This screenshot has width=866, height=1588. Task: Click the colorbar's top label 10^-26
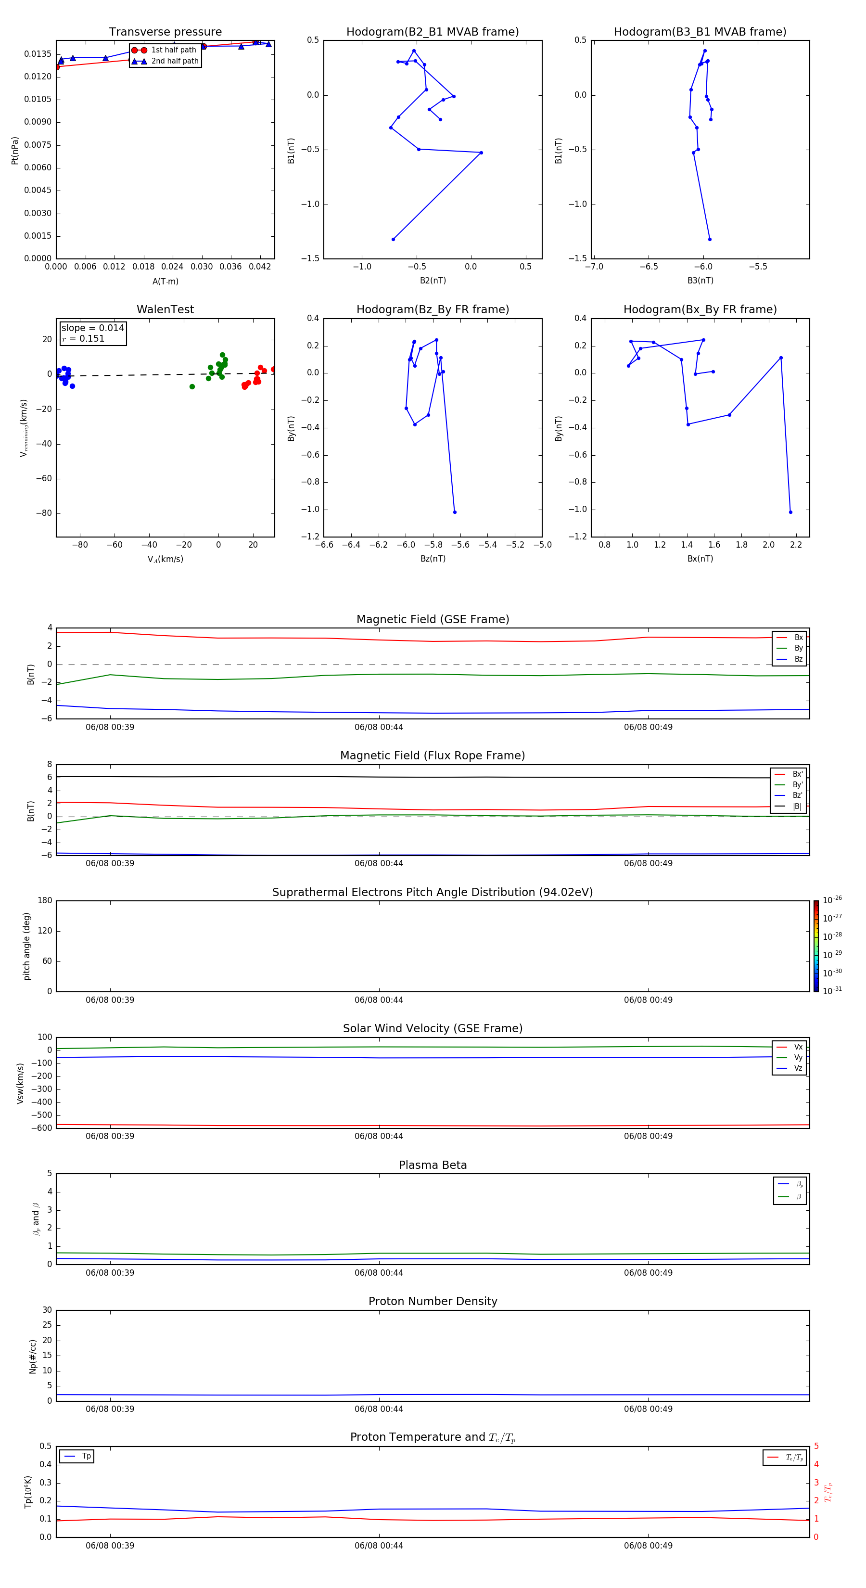pos(832,900)
